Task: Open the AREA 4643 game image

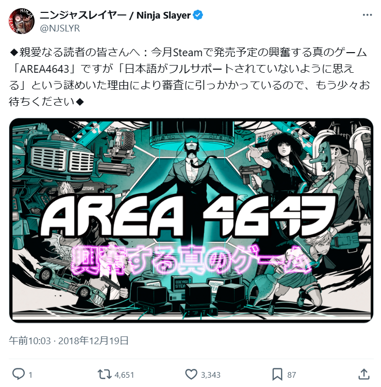Action: pyautogui.click(x=191, y=220)
